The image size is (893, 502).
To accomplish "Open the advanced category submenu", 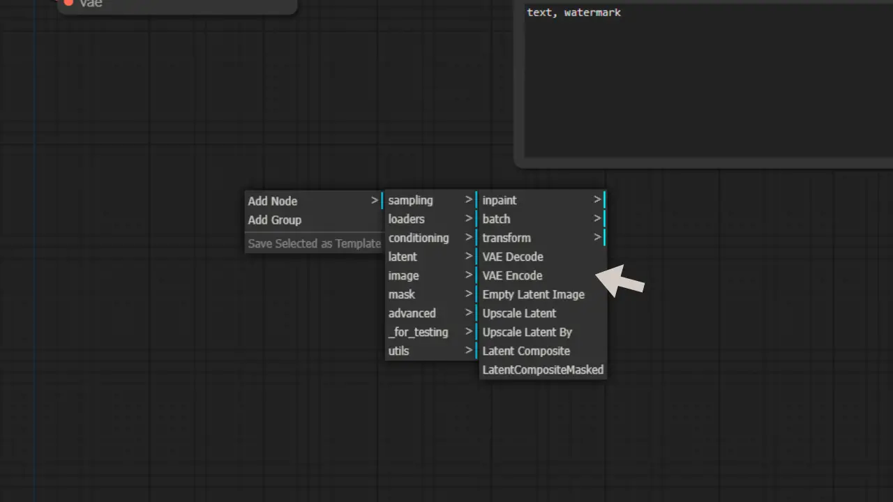I will click(430, 313).
